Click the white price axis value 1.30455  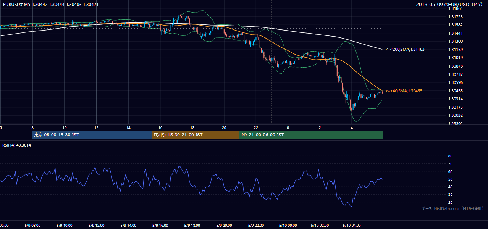[x=456, y=91]
